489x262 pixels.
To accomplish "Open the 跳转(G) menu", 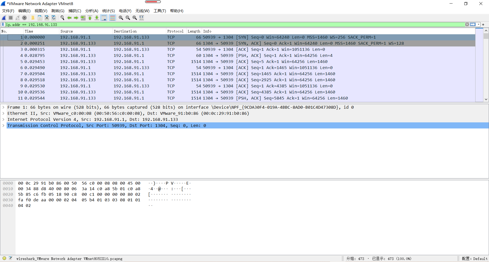I will click(58, 11).
